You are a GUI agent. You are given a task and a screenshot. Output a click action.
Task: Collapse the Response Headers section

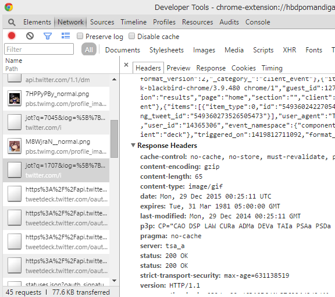[133, 145]
